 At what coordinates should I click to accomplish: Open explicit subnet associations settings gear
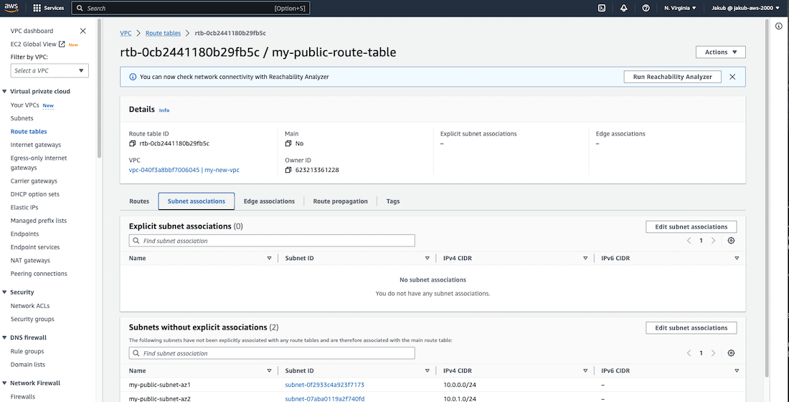(731, 241)
